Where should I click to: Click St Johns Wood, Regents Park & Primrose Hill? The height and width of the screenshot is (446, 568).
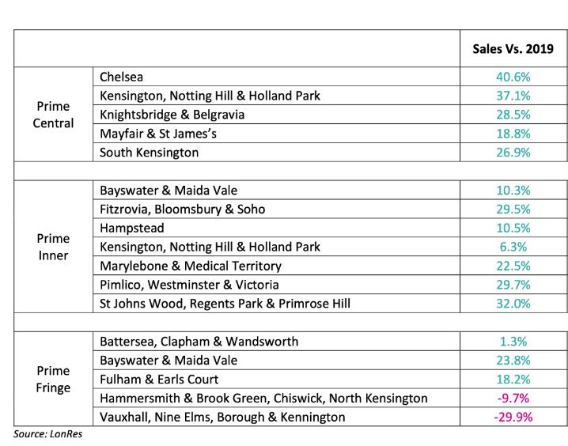click(x=225, y=304)
